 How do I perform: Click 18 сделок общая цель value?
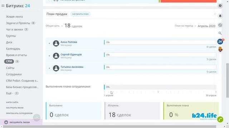(x=73, y=26)
